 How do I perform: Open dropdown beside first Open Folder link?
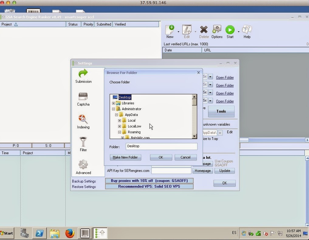[x=210, y=76]
